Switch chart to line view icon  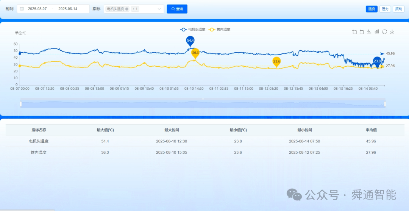(369, 32)
